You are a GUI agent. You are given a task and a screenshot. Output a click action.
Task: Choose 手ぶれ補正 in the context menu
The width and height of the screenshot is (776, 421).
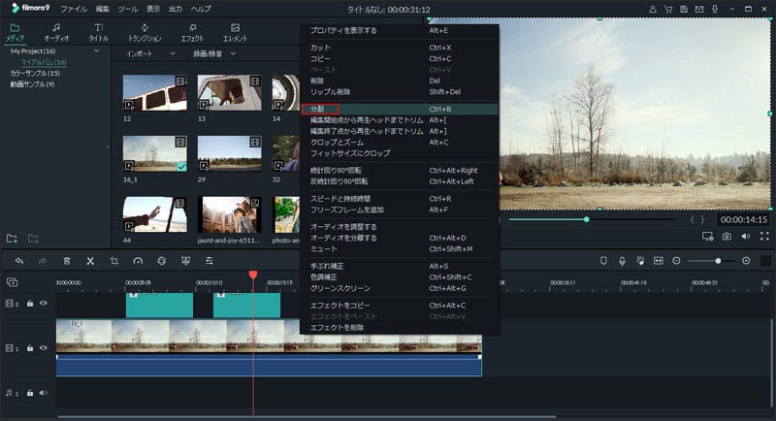(400, 266)
